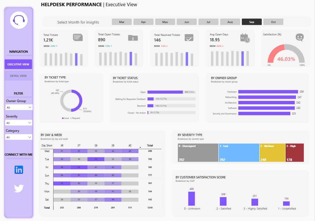Select the Networking owner group bar
Image resolution: width=315 pixels, height=221 pixels.
coord(267,97)
